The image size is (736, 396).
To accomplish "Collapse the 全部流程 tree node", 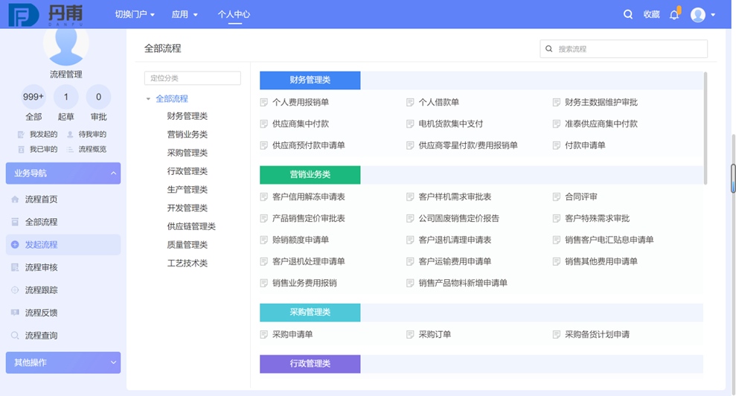I will pos(148,99).
